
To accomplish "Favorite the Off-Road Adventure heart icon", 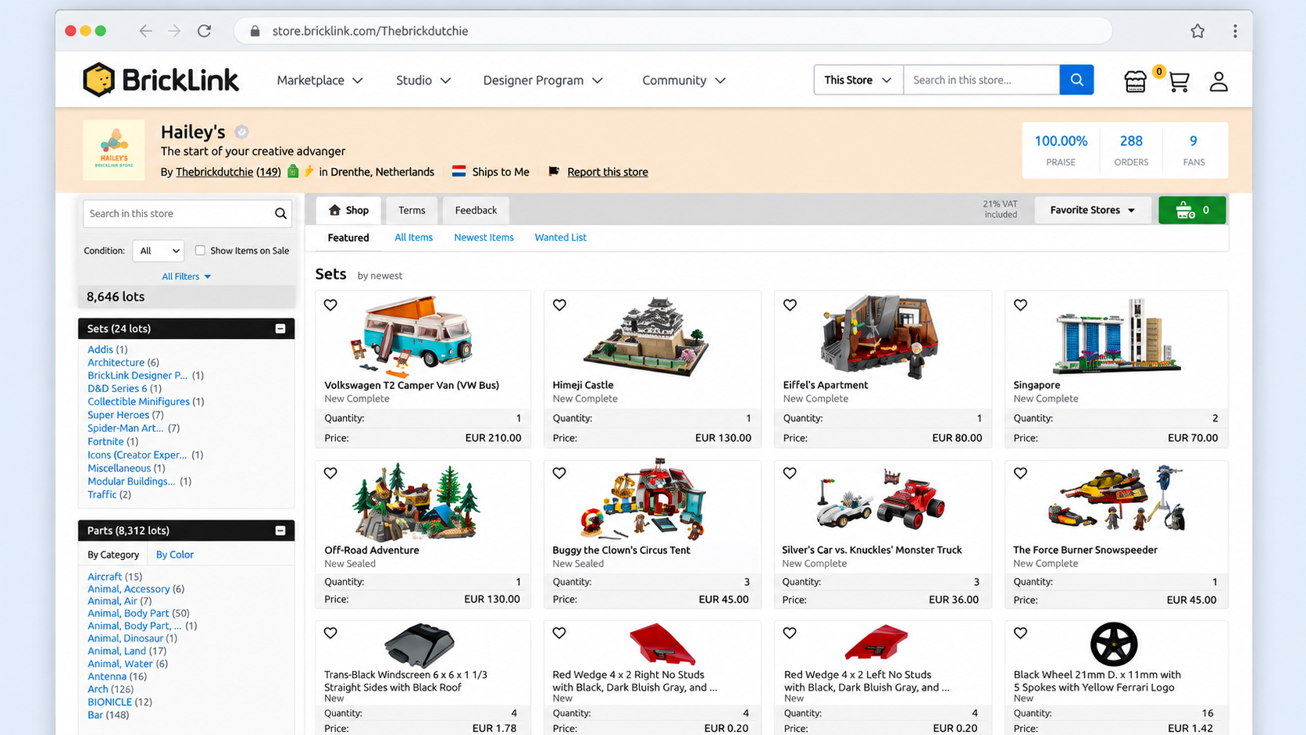I will click(x=330, y=473).
